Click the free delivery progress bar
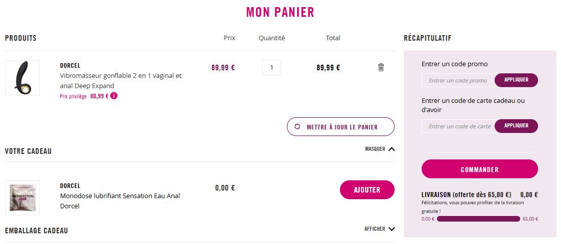Viewport: 561px width, 244px height. pos(478,219)
